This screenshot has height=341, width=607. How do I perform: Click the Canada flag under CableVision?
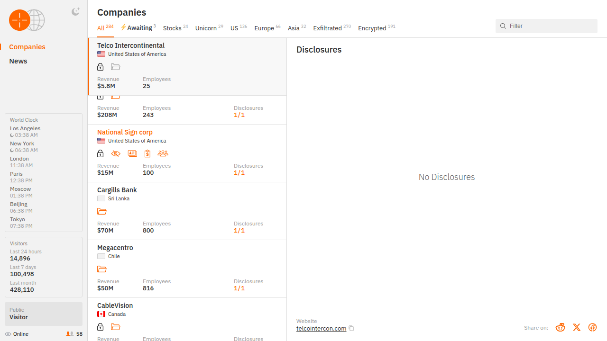[101, 314]
